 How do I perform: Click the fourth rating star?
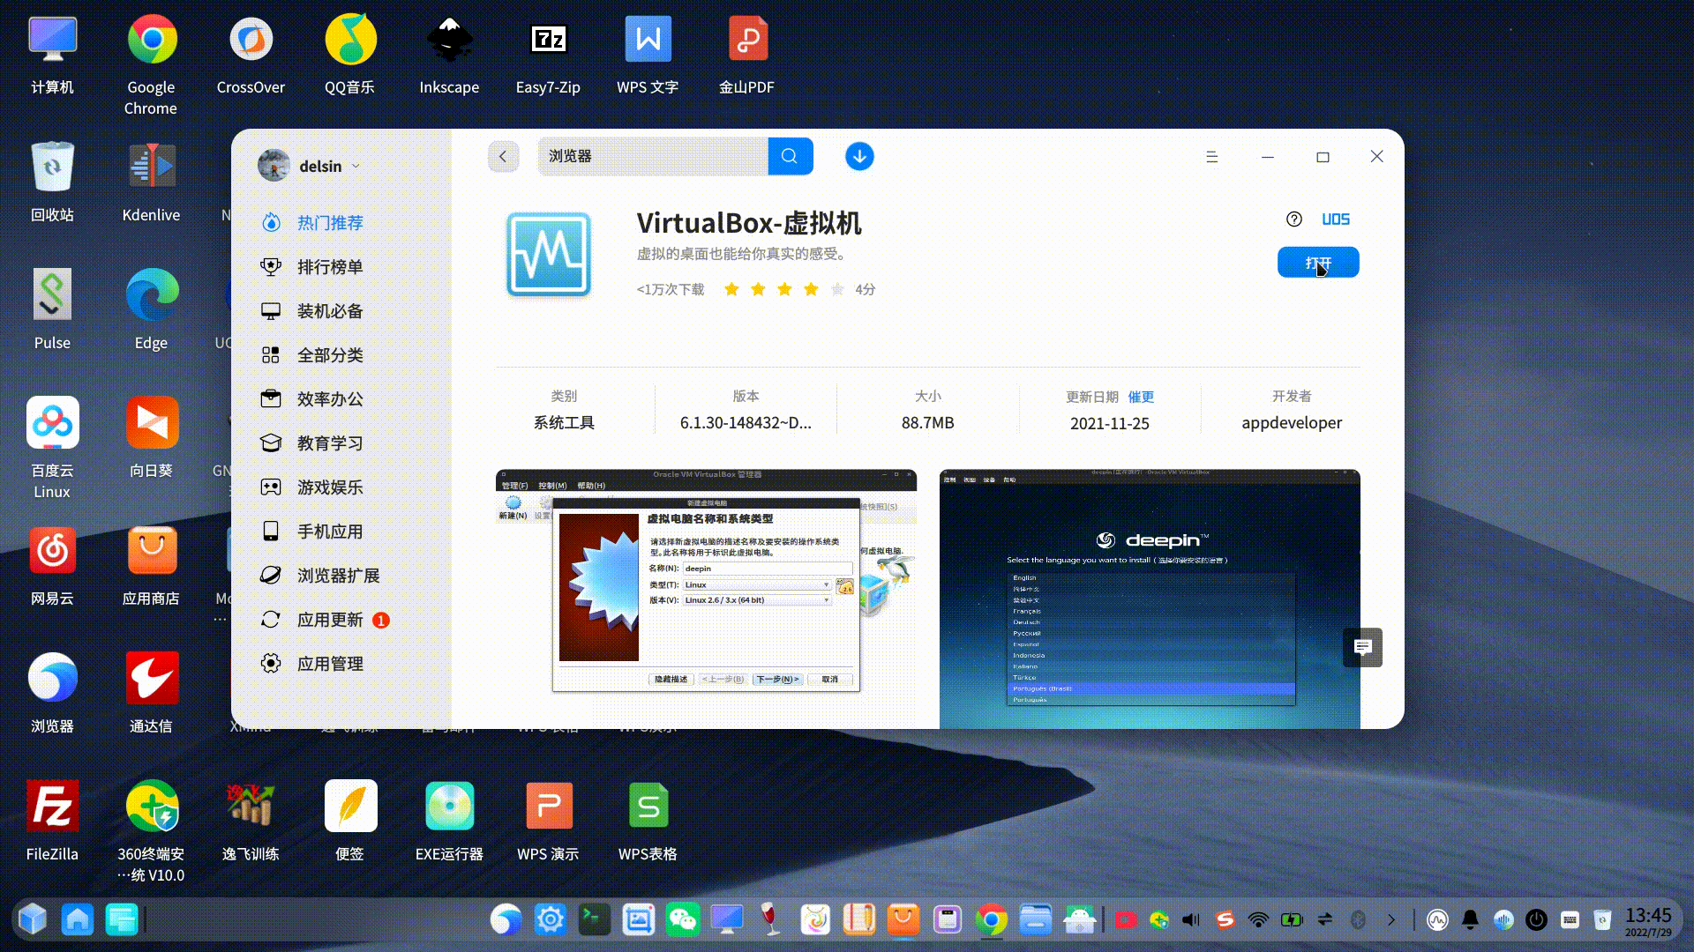point(811,289)
